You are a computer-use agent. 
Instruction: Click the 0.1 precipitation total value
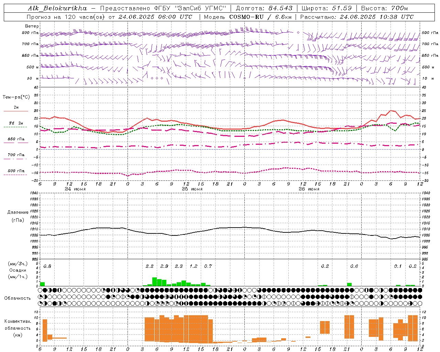398,266
